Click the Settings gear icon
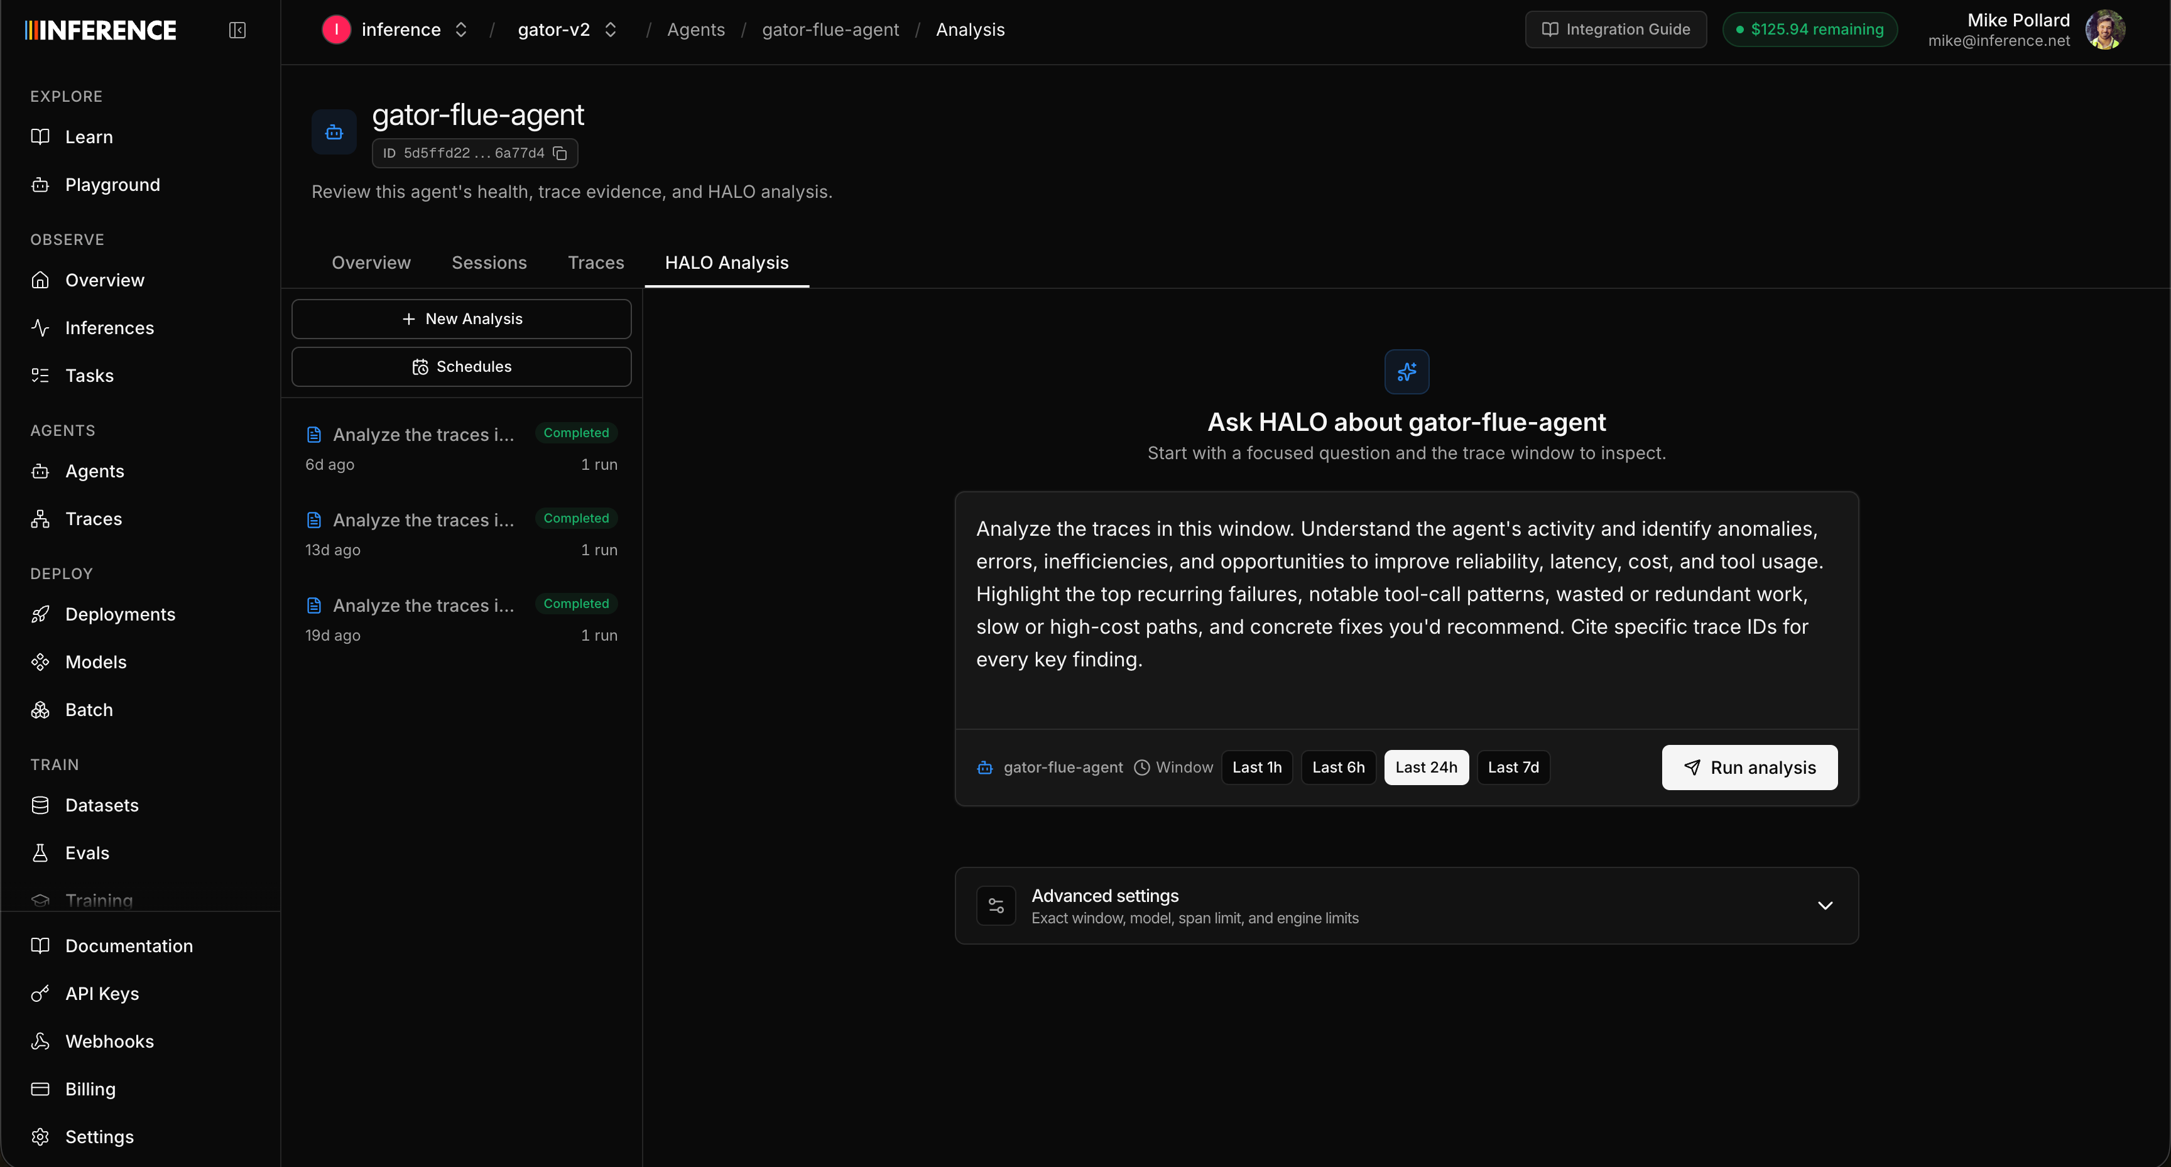2171x1167 pixels. tap(40, 1137)
